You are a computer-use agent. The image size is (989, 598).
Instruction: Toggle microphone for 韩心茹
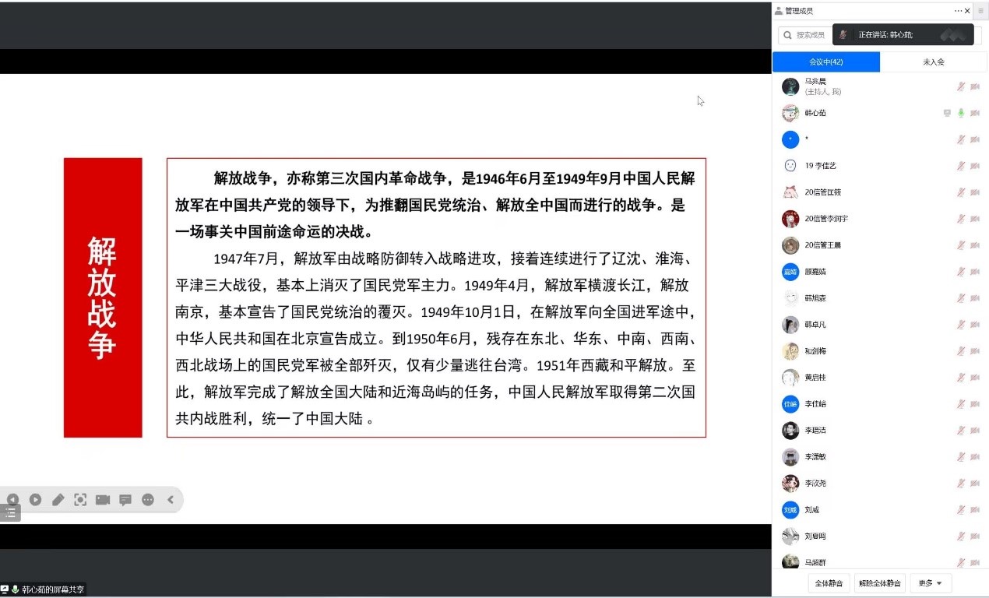[x=961, y=113]
